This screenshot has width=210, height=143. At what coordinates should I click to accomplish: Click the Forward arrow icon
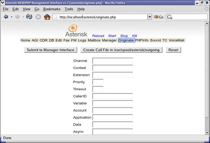(x=18, y=17)
